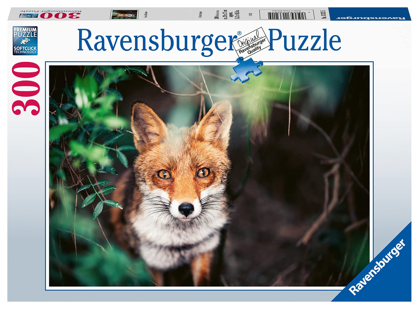Click the upside-down 'Ravensburger Puzzle' text on the top flap

click(51, 11)
